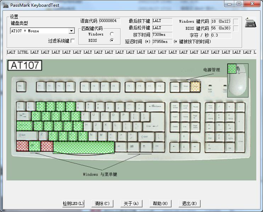
Task: Click the Esc key on the keyboard image
Action: (x=21, y=87)
